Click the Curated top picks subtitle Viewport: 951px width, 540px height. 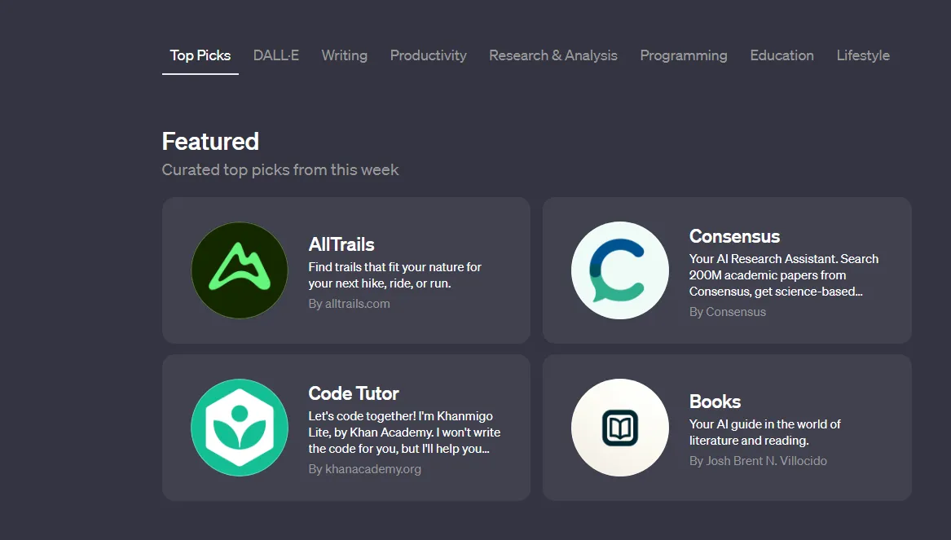click(280, 169)
